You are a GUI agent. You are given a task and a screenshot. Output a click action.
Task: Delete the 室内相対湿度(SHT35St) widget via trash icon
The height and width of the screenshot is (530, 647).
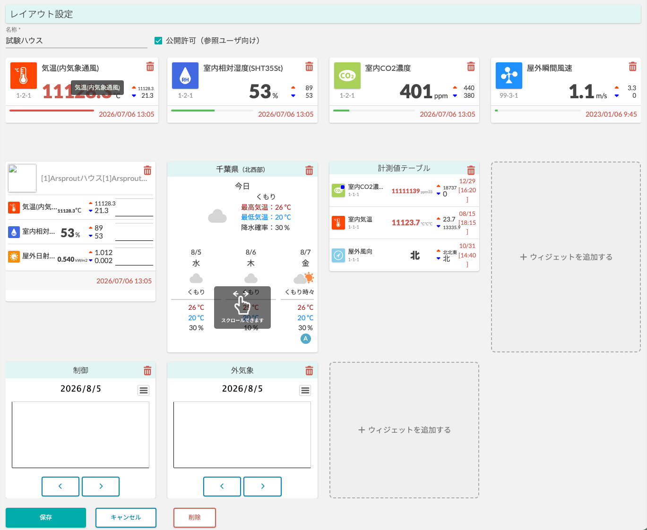pyautogui.click(x=309, y=67)
